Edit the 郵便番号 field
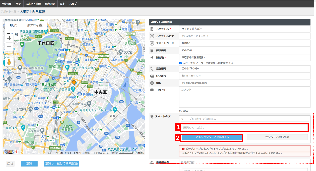The image size is (316, 171). click(x=245, y=50)
